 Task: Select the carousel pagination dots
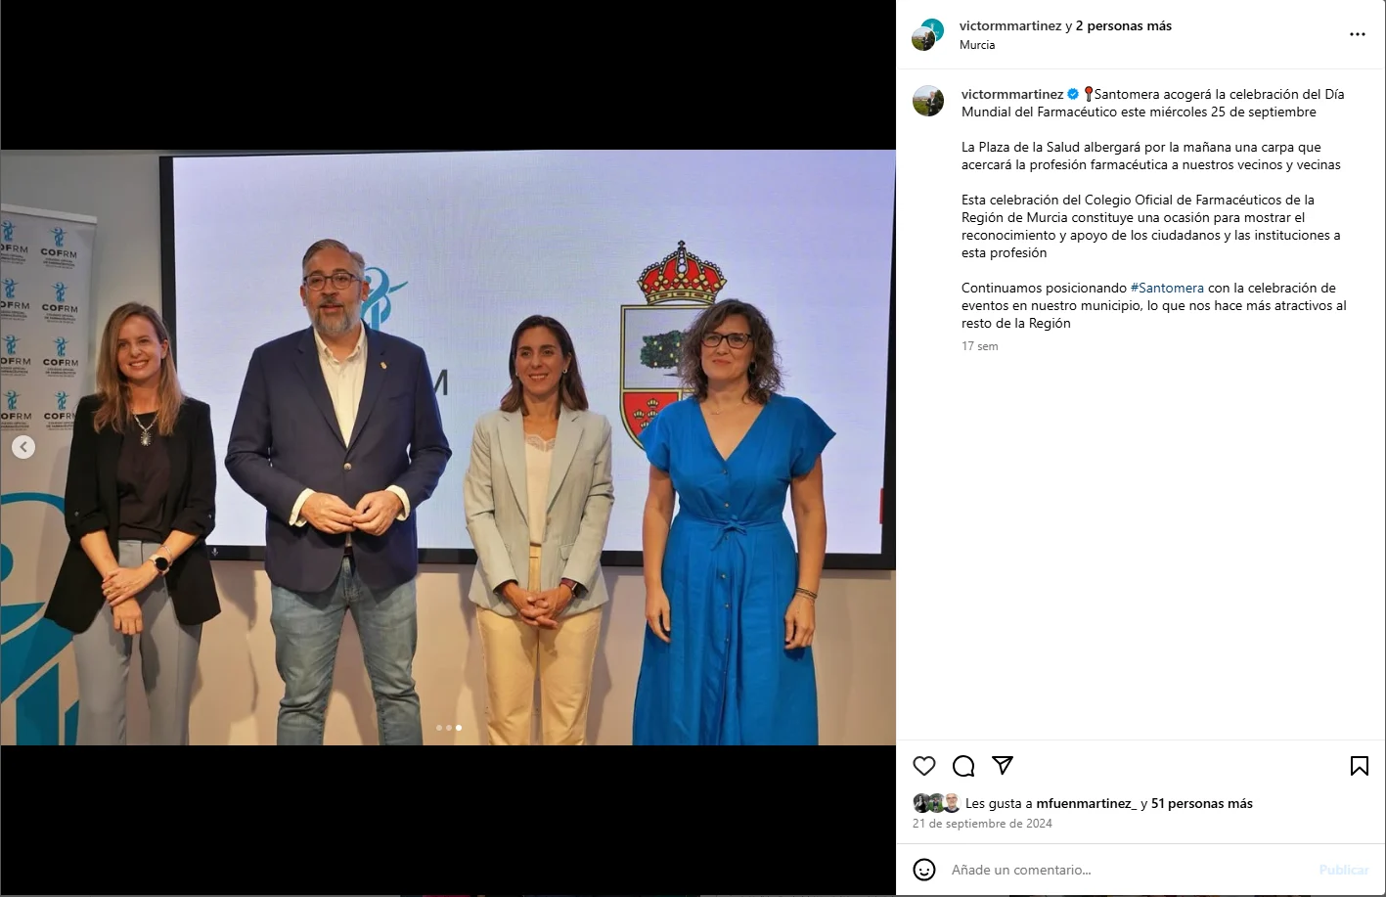tap(448, 728)
